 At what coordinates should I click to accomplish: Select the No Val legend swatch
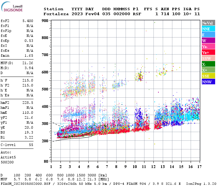[208, 23]
